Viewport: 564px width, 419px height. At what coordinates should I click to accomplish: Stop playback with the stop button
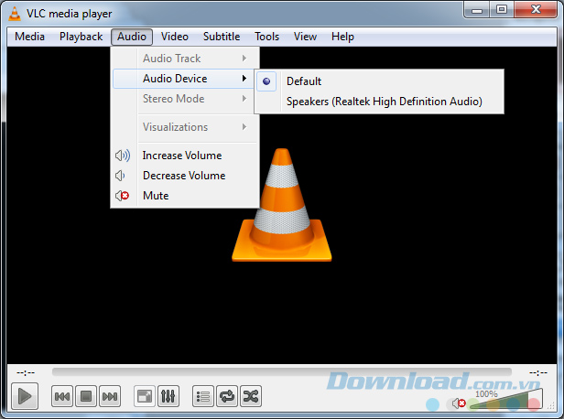(x=86, y=396)
